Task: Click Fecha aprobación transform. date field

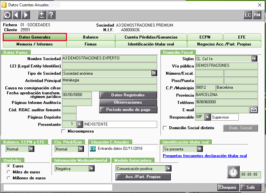Action: (77, 95)
